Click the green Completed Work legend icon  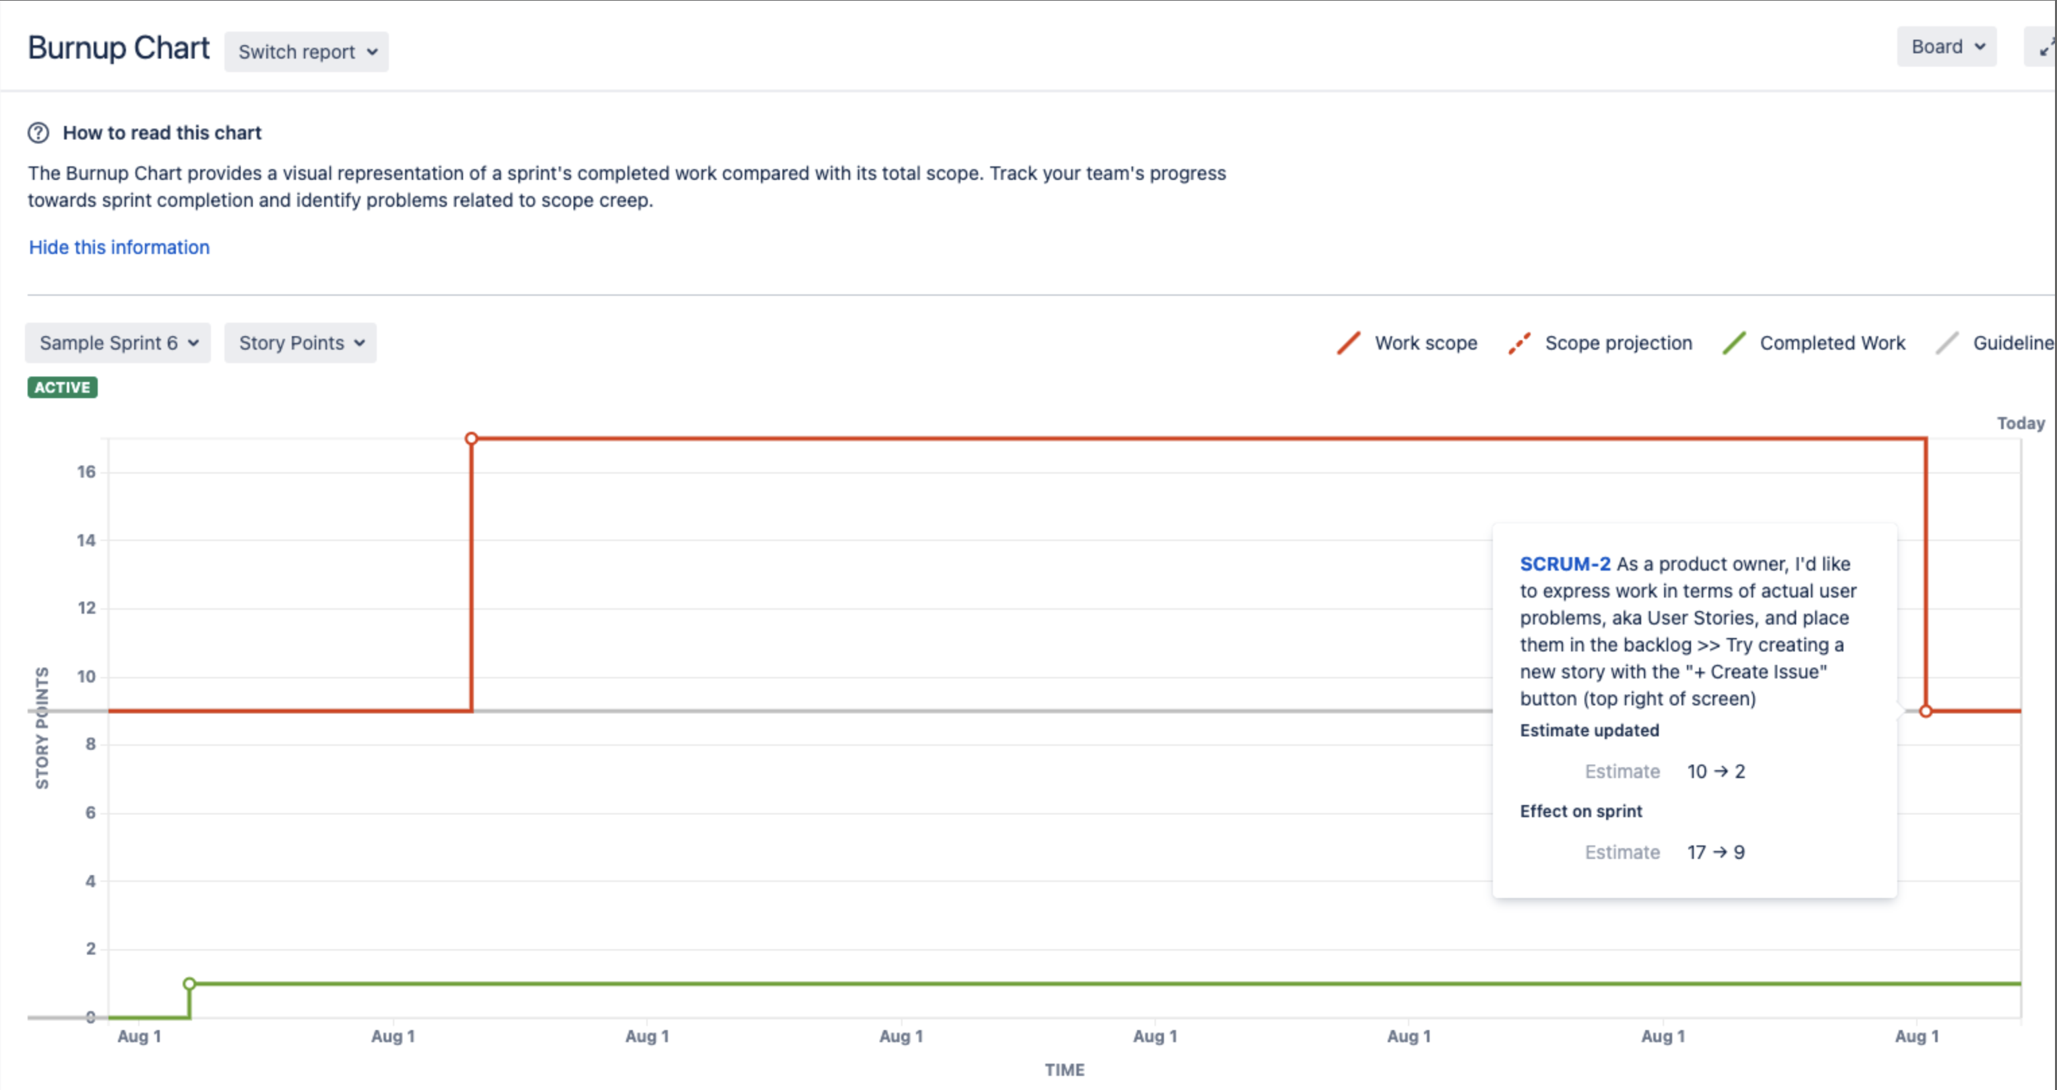click(1734, 343)
